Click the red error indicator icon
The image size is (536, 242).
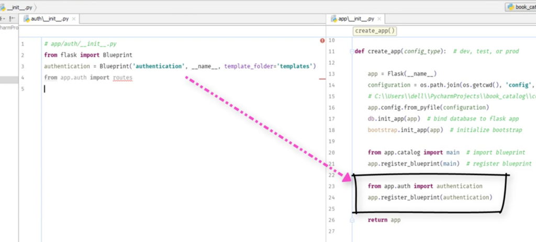[x=322, y=41]
